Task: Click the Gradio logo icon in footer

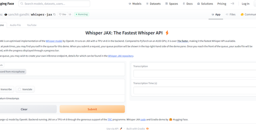Action: 147,129
